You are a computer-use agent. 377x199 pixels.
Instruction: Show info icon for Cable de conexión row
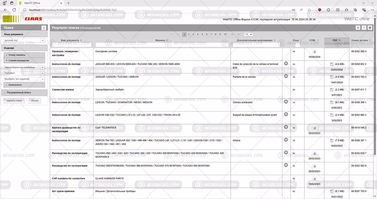pos(286,63)
